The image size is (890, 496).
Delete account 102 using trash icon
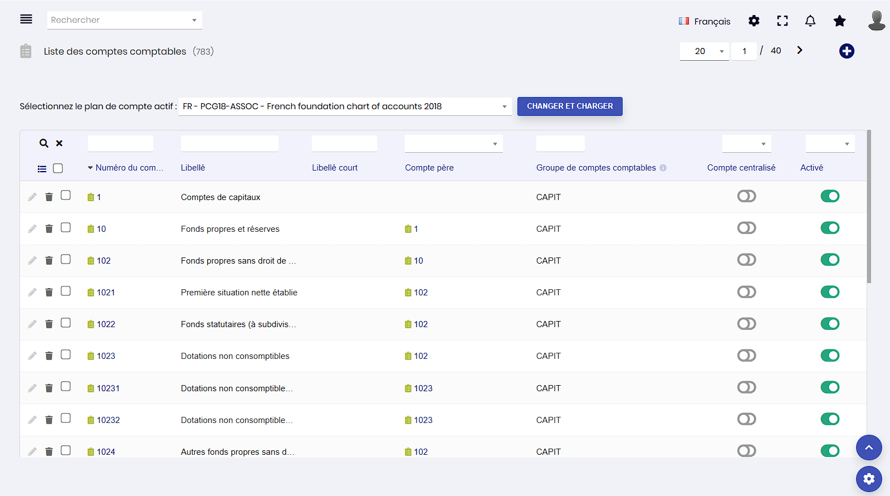pyautogui.click(x=49, y=261)
